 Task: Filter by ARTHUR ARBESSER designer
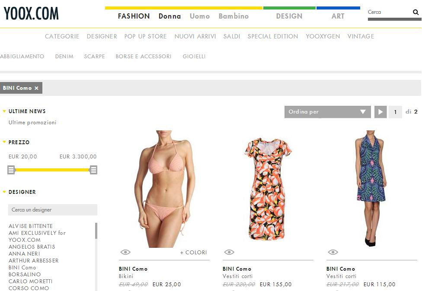point(34,261)
